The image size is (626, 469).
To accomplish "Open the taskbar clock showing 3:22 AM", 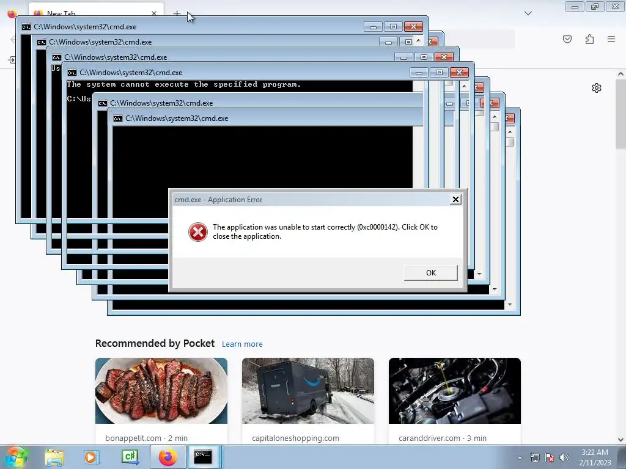I will pyautogui.click(x=594, y=457).
